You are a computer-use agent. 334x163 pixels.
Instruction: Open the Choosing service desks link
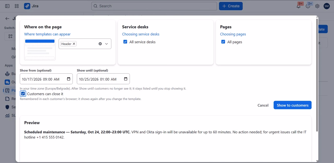point(141,34)
